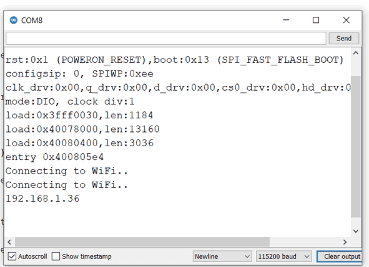Click the 192.168.1.36 IP address line
Screen dimensions: 369x267
coord(42,199)
